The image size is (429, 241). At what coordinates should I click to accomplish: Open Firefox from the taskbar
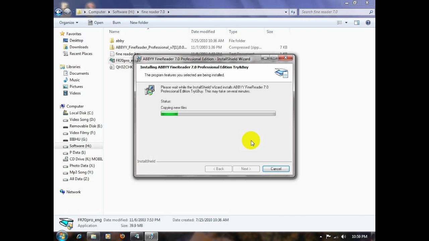122,236
